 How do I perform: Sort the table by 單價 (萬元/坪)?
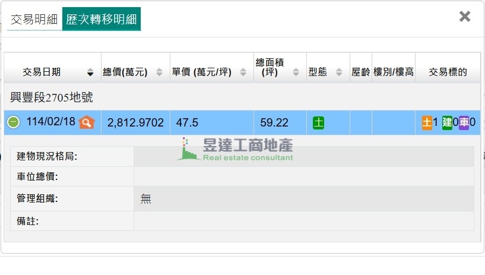(x=243, y=72)
